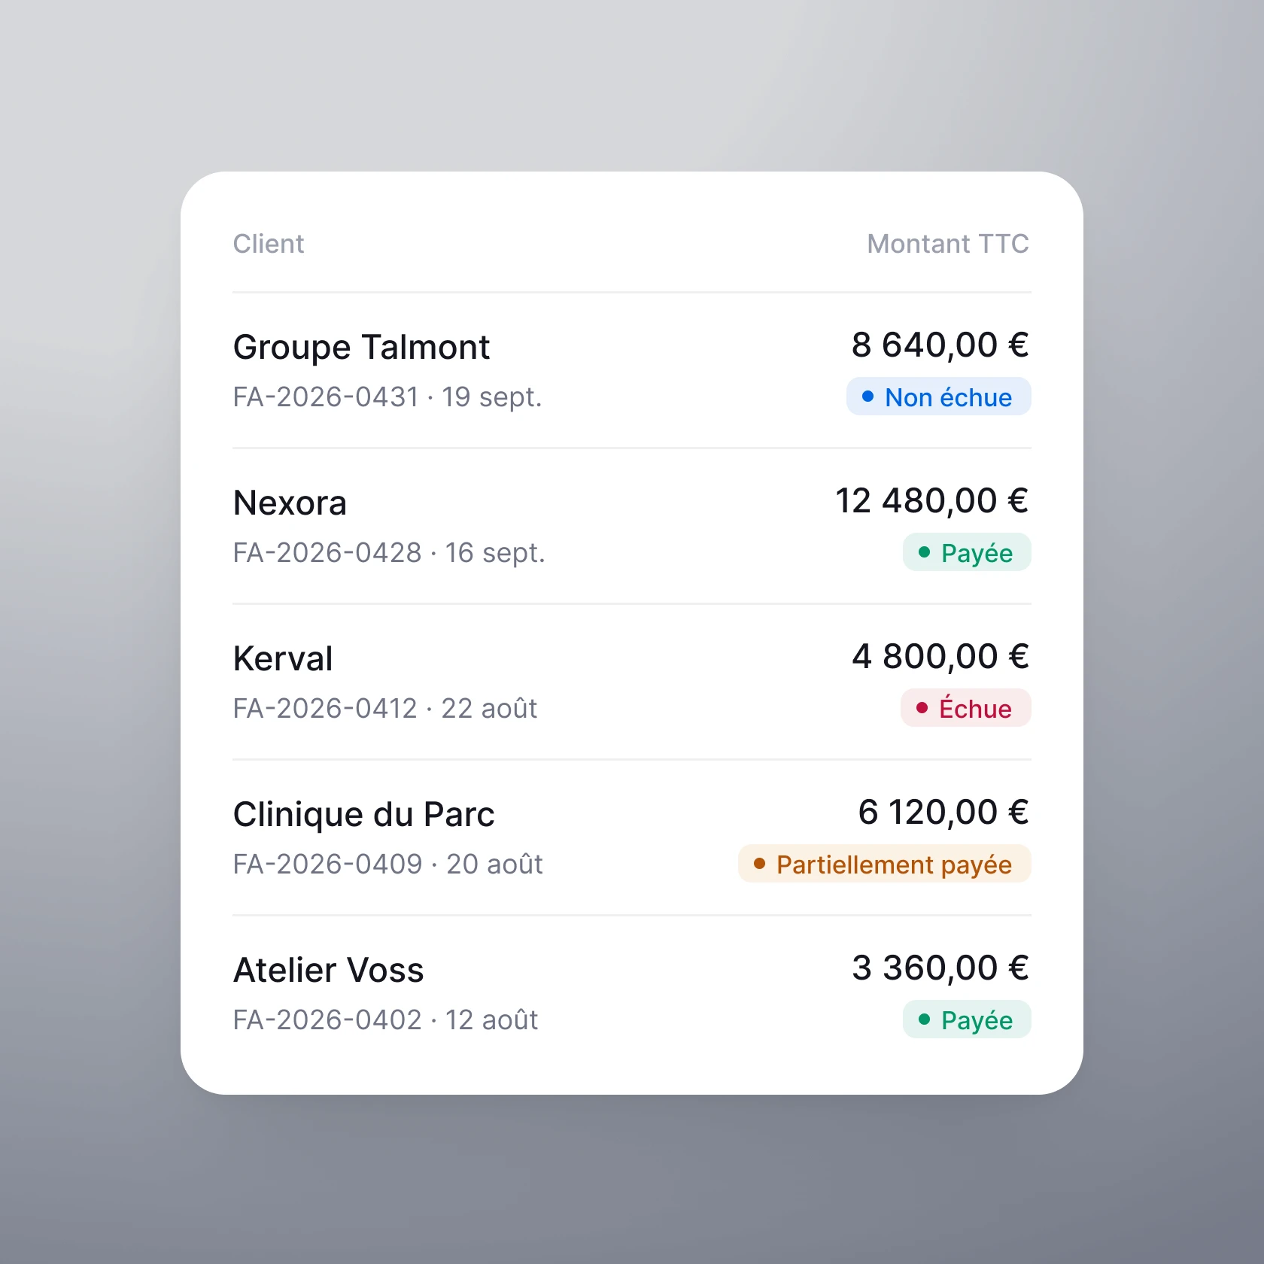Viewport: 1264px width, 1264px height.
Task: Click the Partiellement payée badge
Action: [x=884, y=864]
